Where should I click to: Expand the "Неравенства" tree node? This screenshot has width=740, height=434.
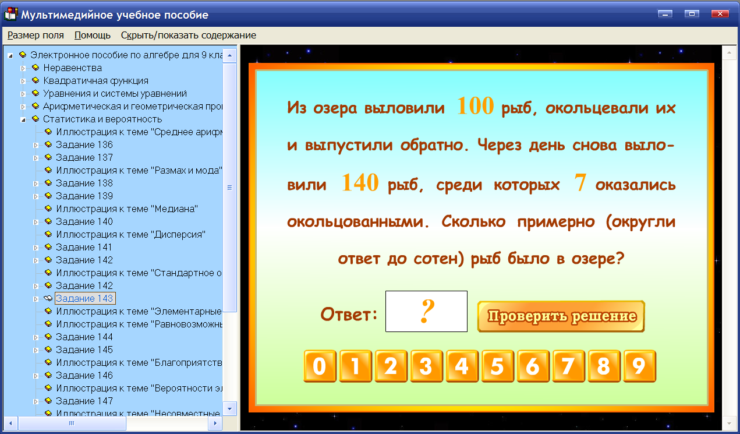23,68
